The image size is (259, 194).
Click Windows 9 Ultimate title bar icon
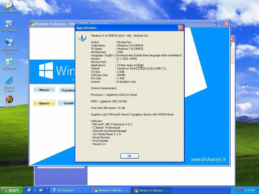point(32,24)
